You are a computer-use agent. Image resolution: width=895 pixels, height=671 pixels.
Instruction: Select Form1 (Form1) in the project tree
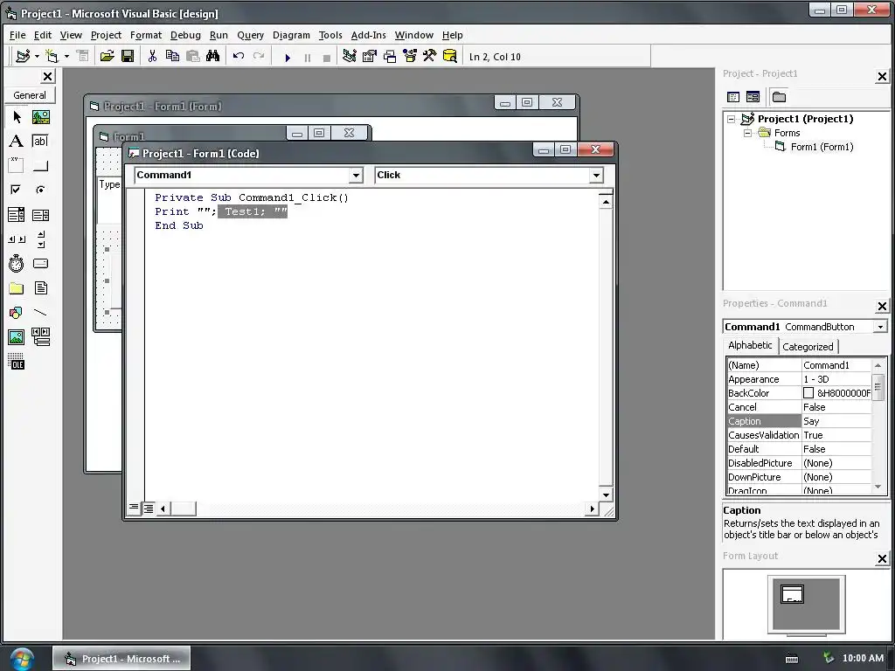coord(822,147)
